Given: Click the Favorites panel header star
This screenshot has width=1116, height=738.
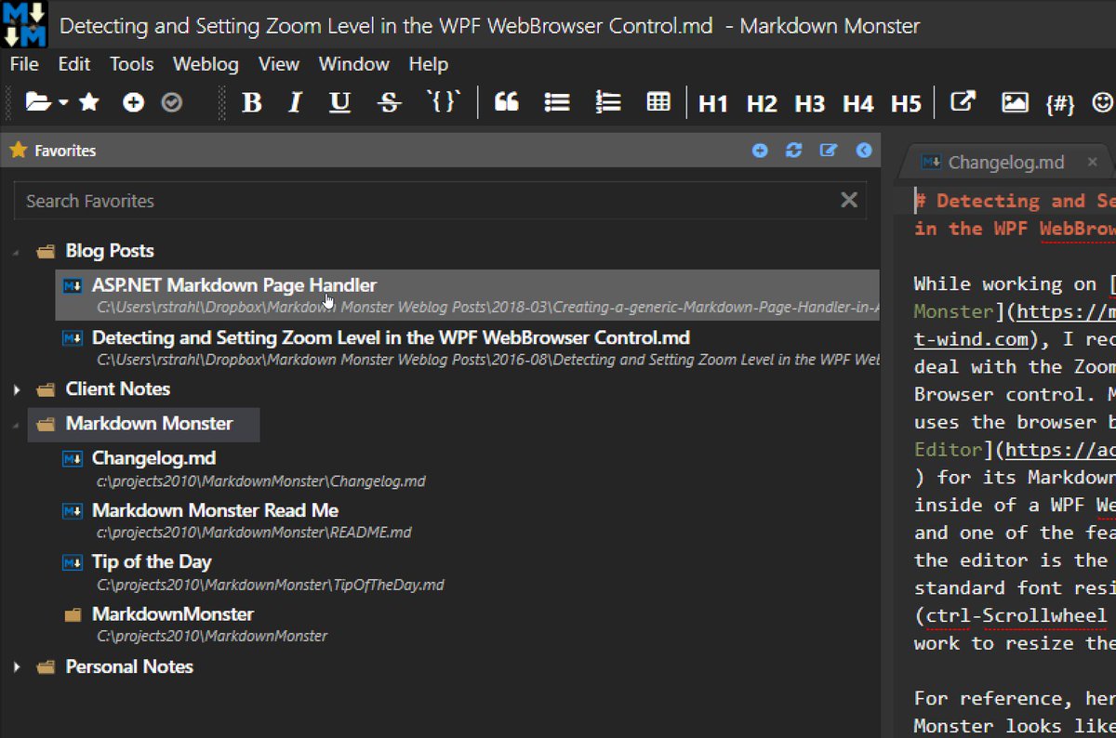Looking at the screenshot, I should tap(18, 150).
